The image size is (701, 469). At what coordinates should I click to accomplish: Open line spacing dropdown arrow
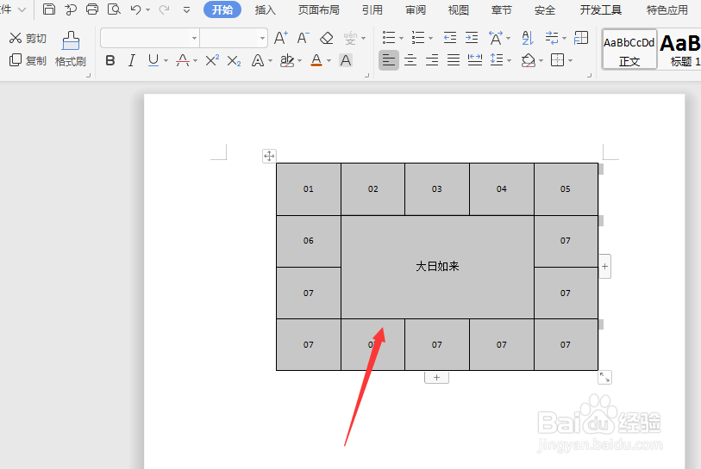tap(510, 61)
